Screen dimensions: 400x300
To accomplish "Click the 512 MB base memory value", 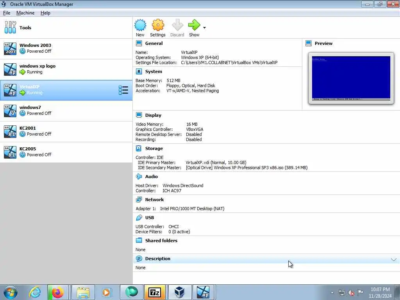I will pyautogui.click(x=173, y=80).
